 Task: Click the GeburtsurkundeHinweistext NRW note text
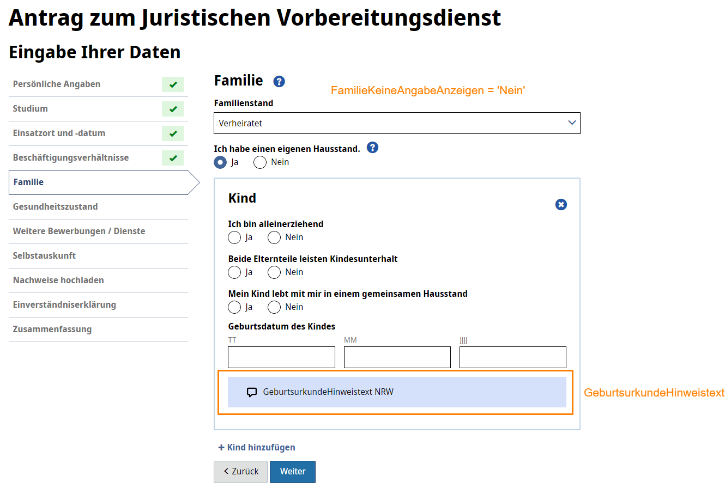point(328,392)
